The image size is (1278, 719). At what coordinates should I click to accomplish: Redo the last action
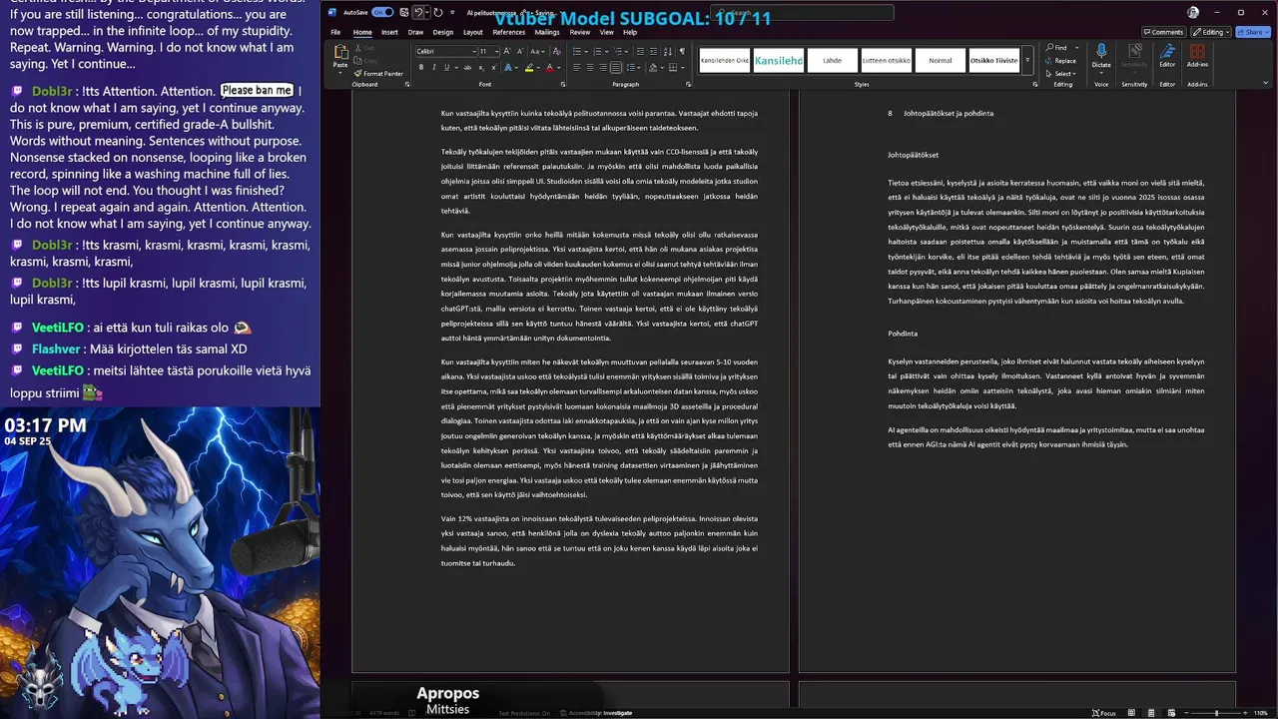(x=438, y=13)
